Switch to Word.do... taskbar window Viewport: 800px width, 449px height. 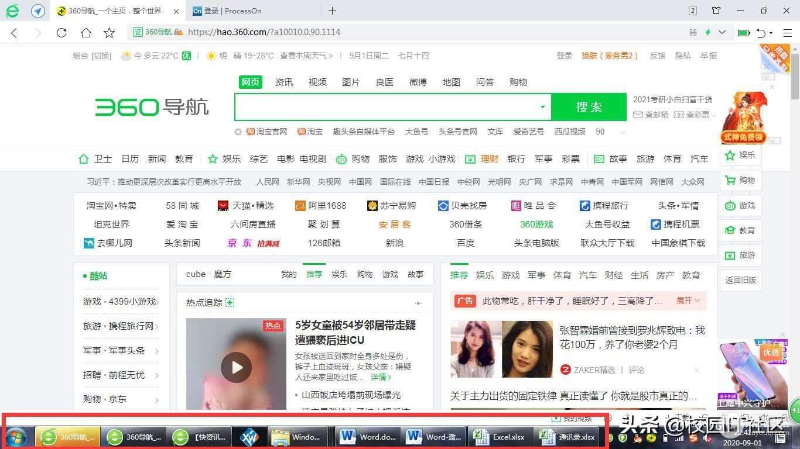pos(369,437)
